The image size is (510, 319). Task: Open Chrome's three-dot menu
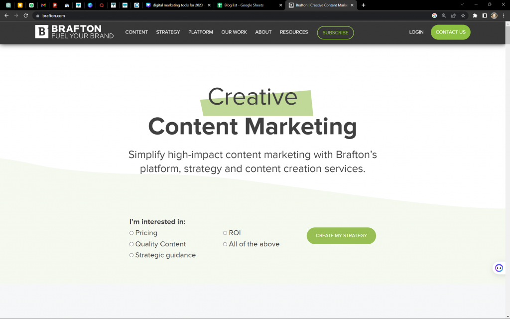504,15
